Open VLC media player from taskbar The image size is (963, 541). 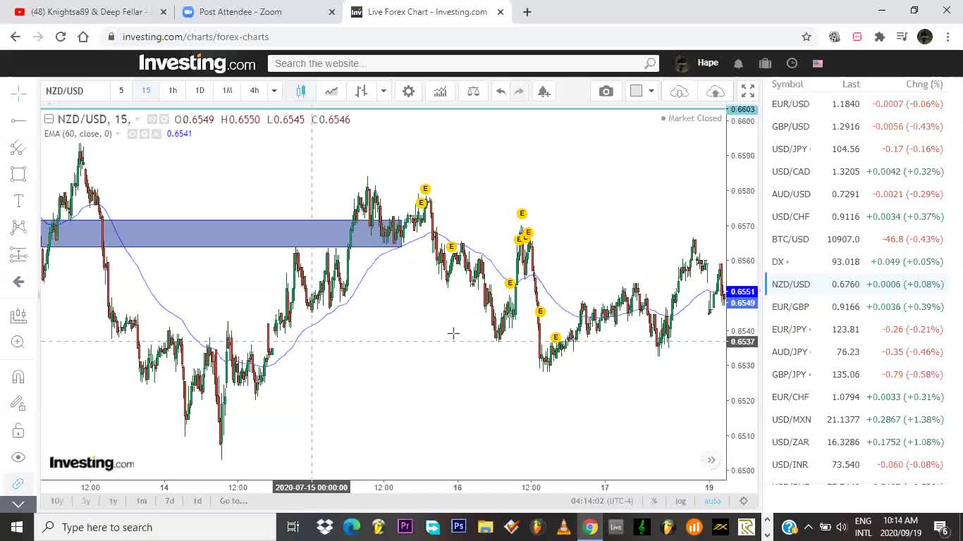tap(563, 527)
